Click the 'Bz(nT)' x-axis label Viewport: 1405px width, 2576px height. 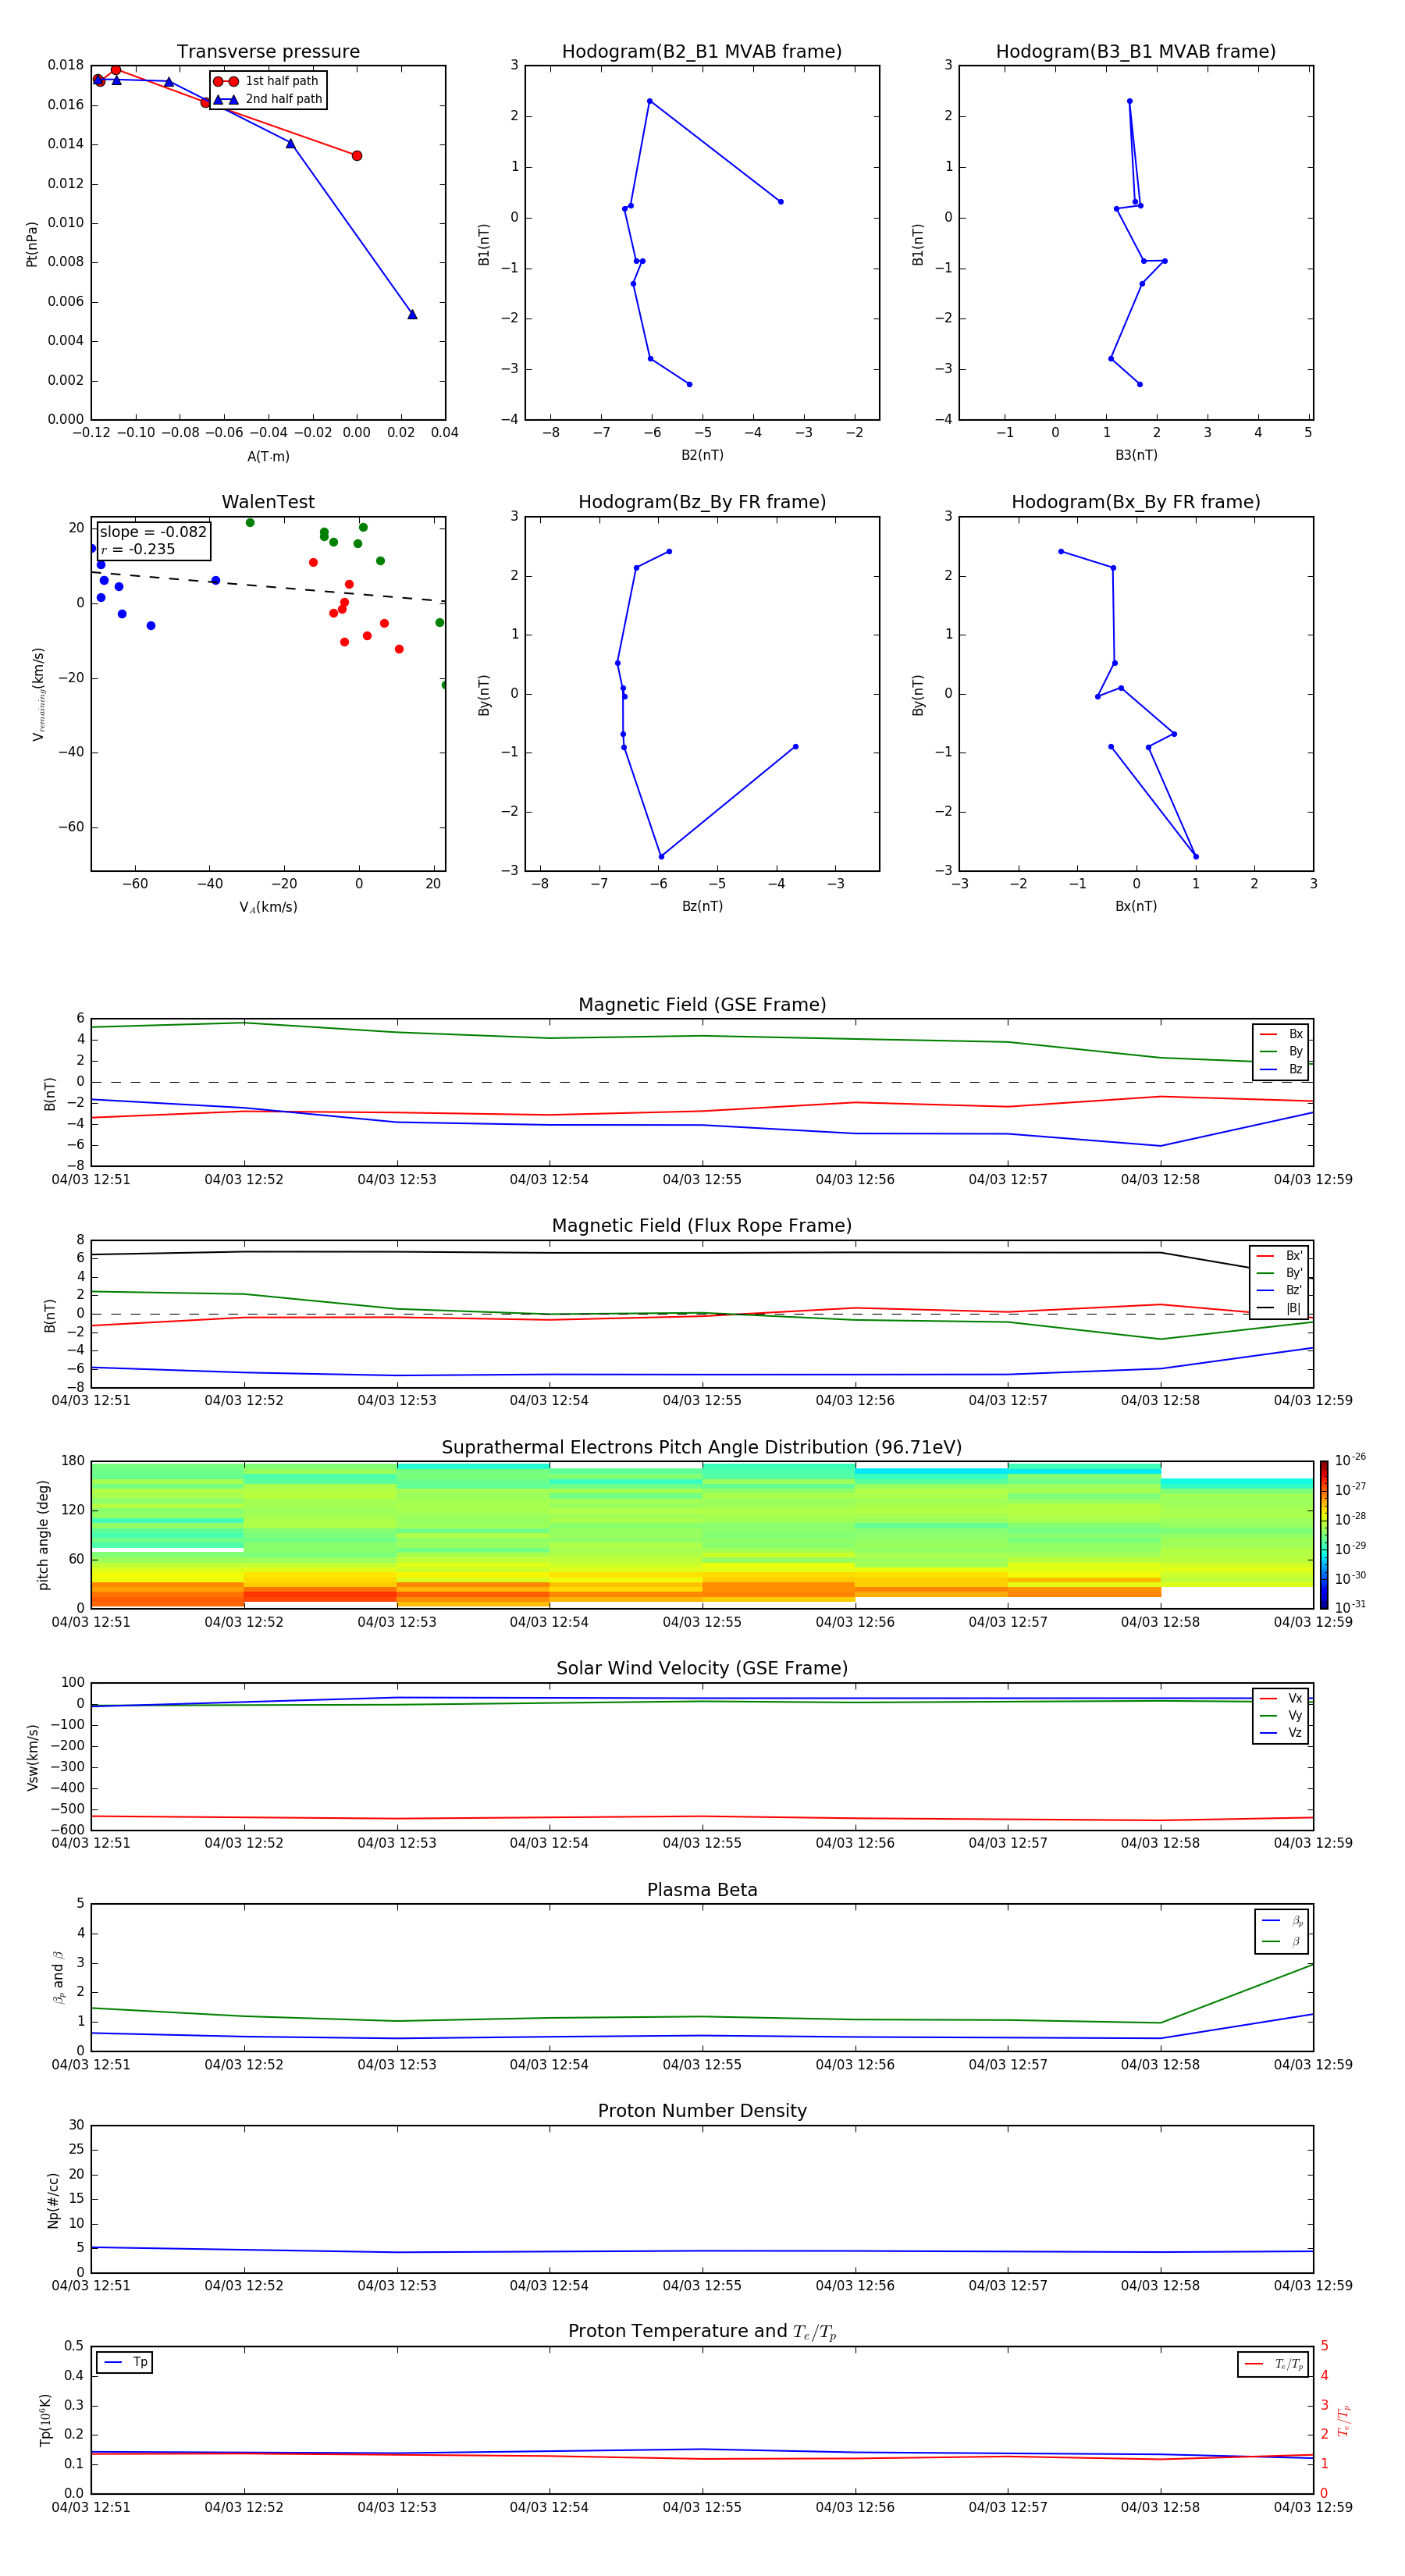coord(702,906)
